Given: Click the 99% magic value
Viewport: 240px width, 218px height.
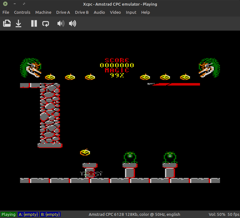Looking at the screenshot, I should [117, 75].
